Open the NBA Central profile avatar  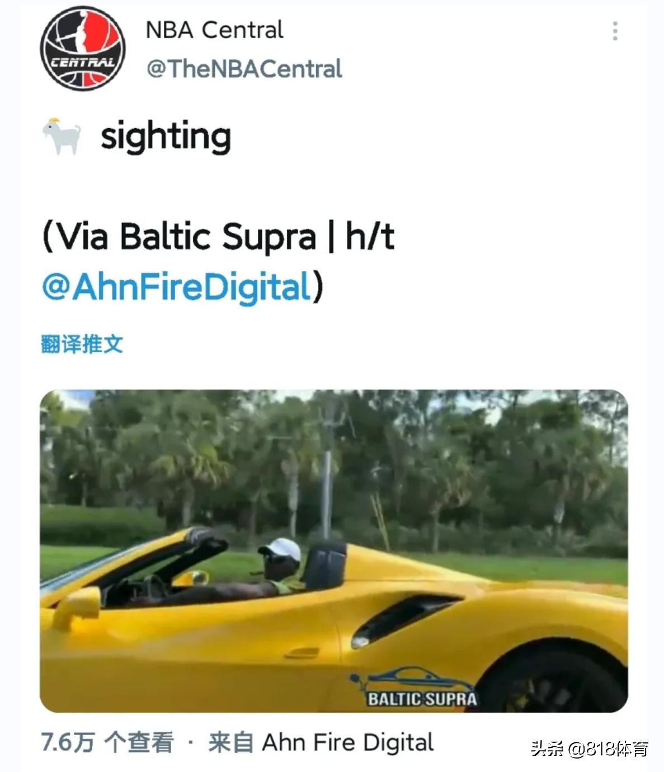tap(83, 48)
